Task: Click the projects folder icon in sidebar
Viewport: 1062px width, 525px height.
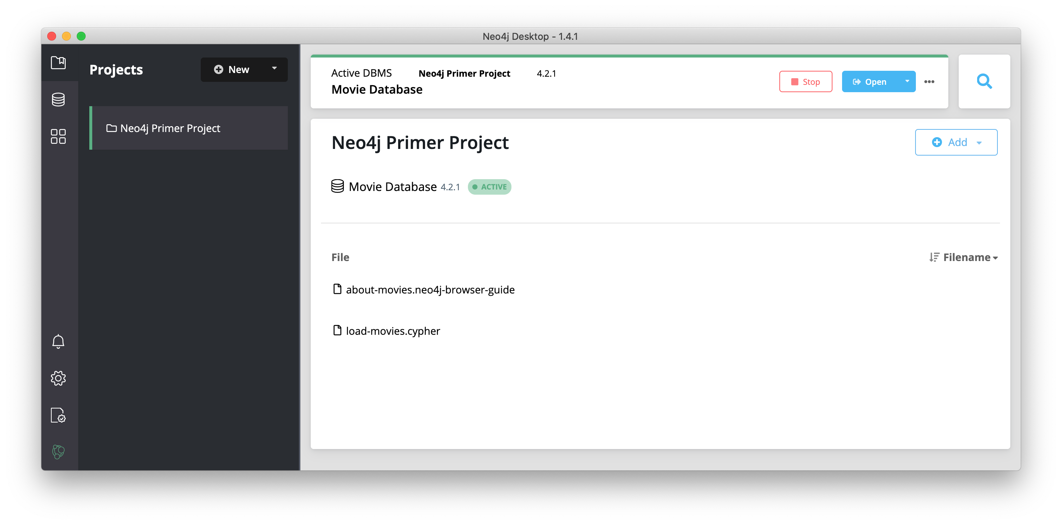Action: pyautogui.click(x=58, y=62)
